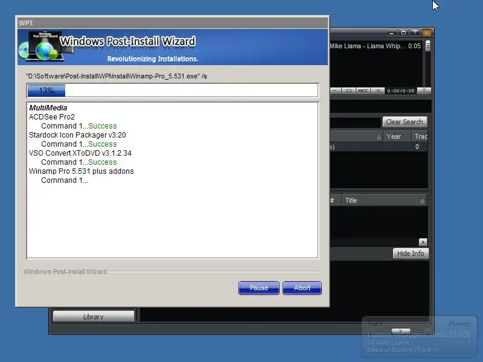Viewport: 483px width, 362px height.
Task: Pause the WPI installation
Action: tap(259, 288)
